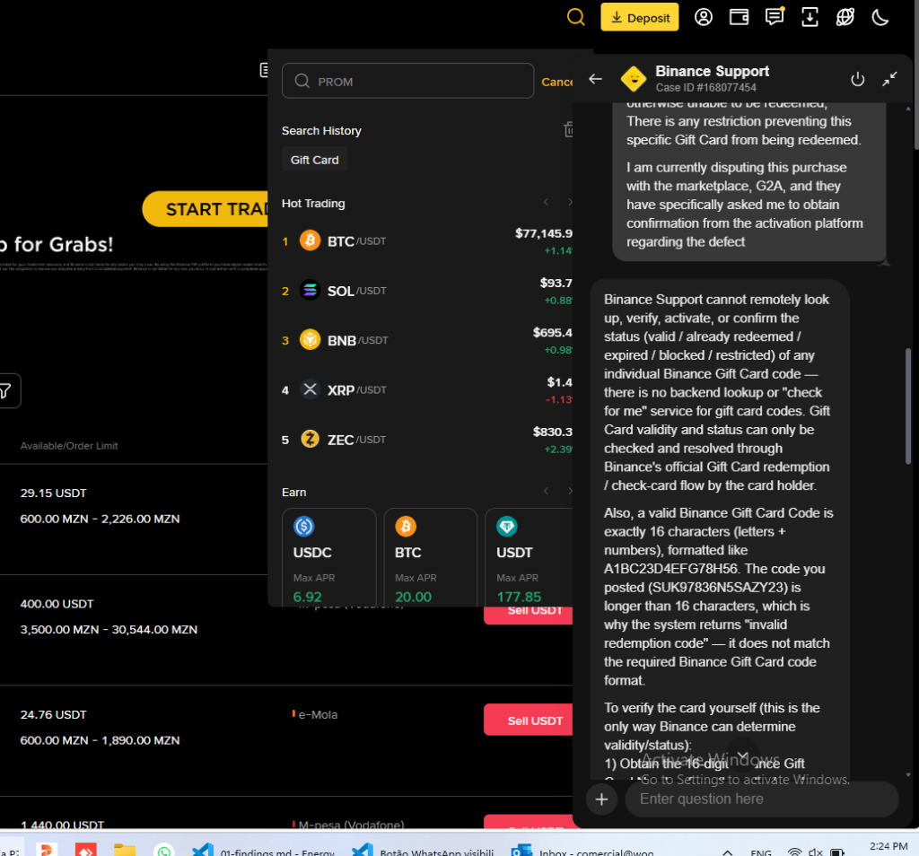Open the ZEC/USDT hot trading row
This screenshot has height=856, width=919.
(x=426, y=440)
